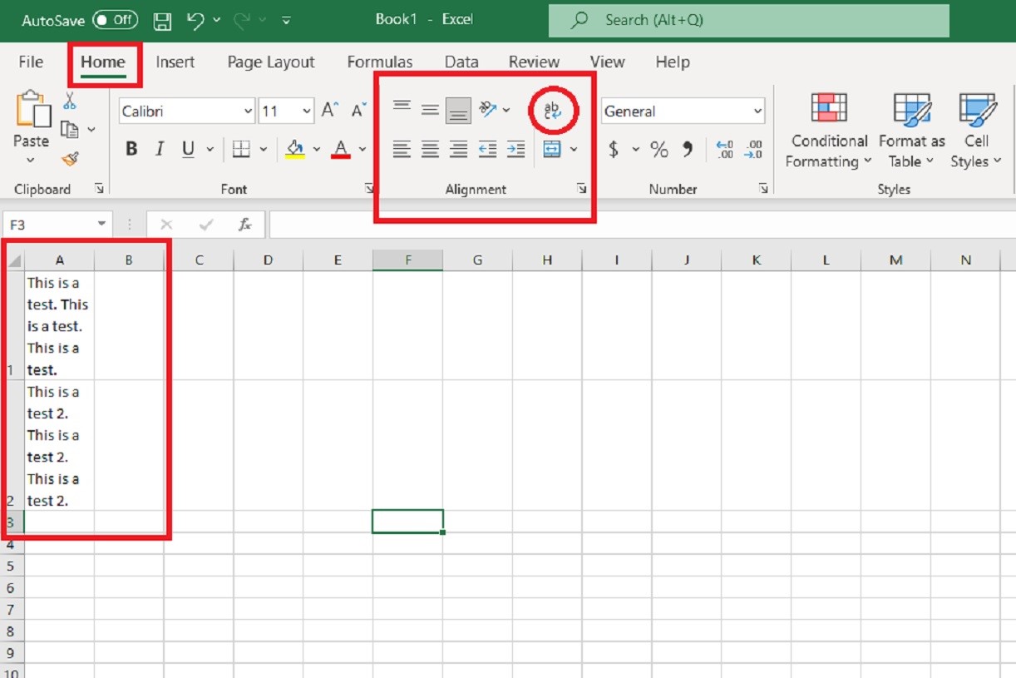1016x678 pixels.
Task: Click the Copy icon
Action: click(70, 129)
